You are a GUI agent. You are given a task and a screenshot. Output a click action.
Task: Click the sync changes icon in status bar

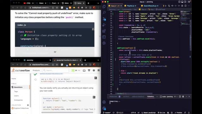(114, 113)
